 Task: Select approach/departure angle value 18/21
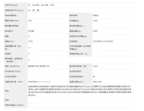95,66
